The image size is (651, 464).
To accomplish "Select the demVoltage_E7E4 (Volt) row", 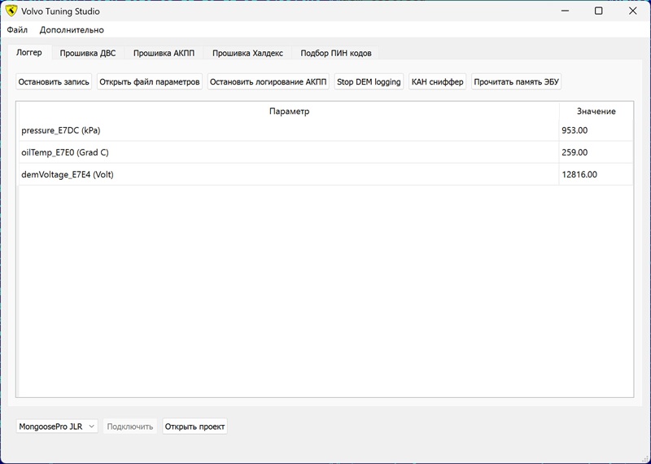I will (x=326, y=174).
